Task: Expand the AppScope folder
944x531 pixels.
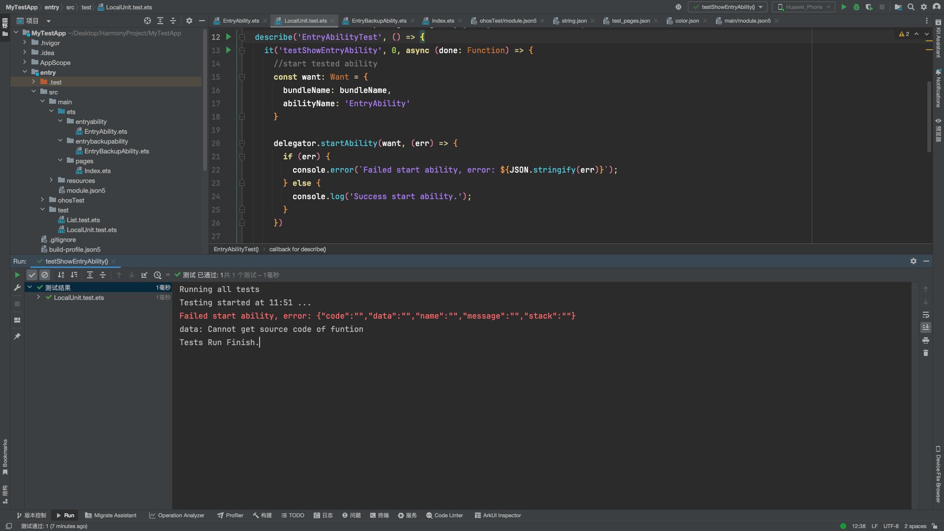Action: coord(25,62)
